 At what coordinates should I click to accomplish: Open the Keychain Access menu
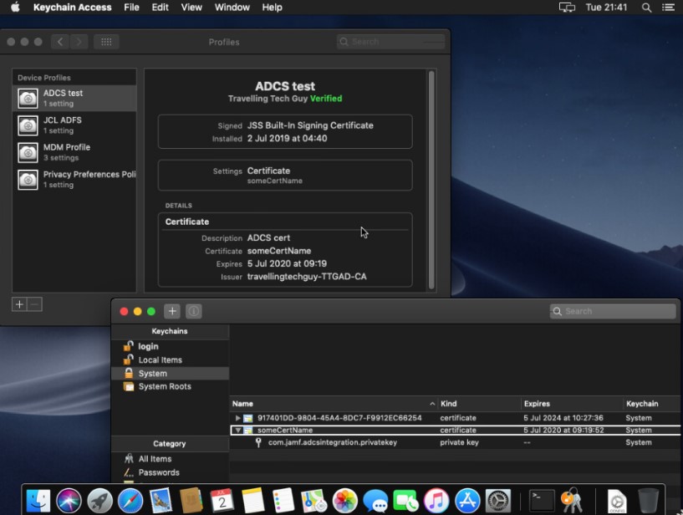pyautogui.click(x=72, y=8)
